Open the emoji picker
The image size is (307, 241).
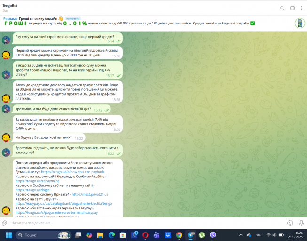290,223
